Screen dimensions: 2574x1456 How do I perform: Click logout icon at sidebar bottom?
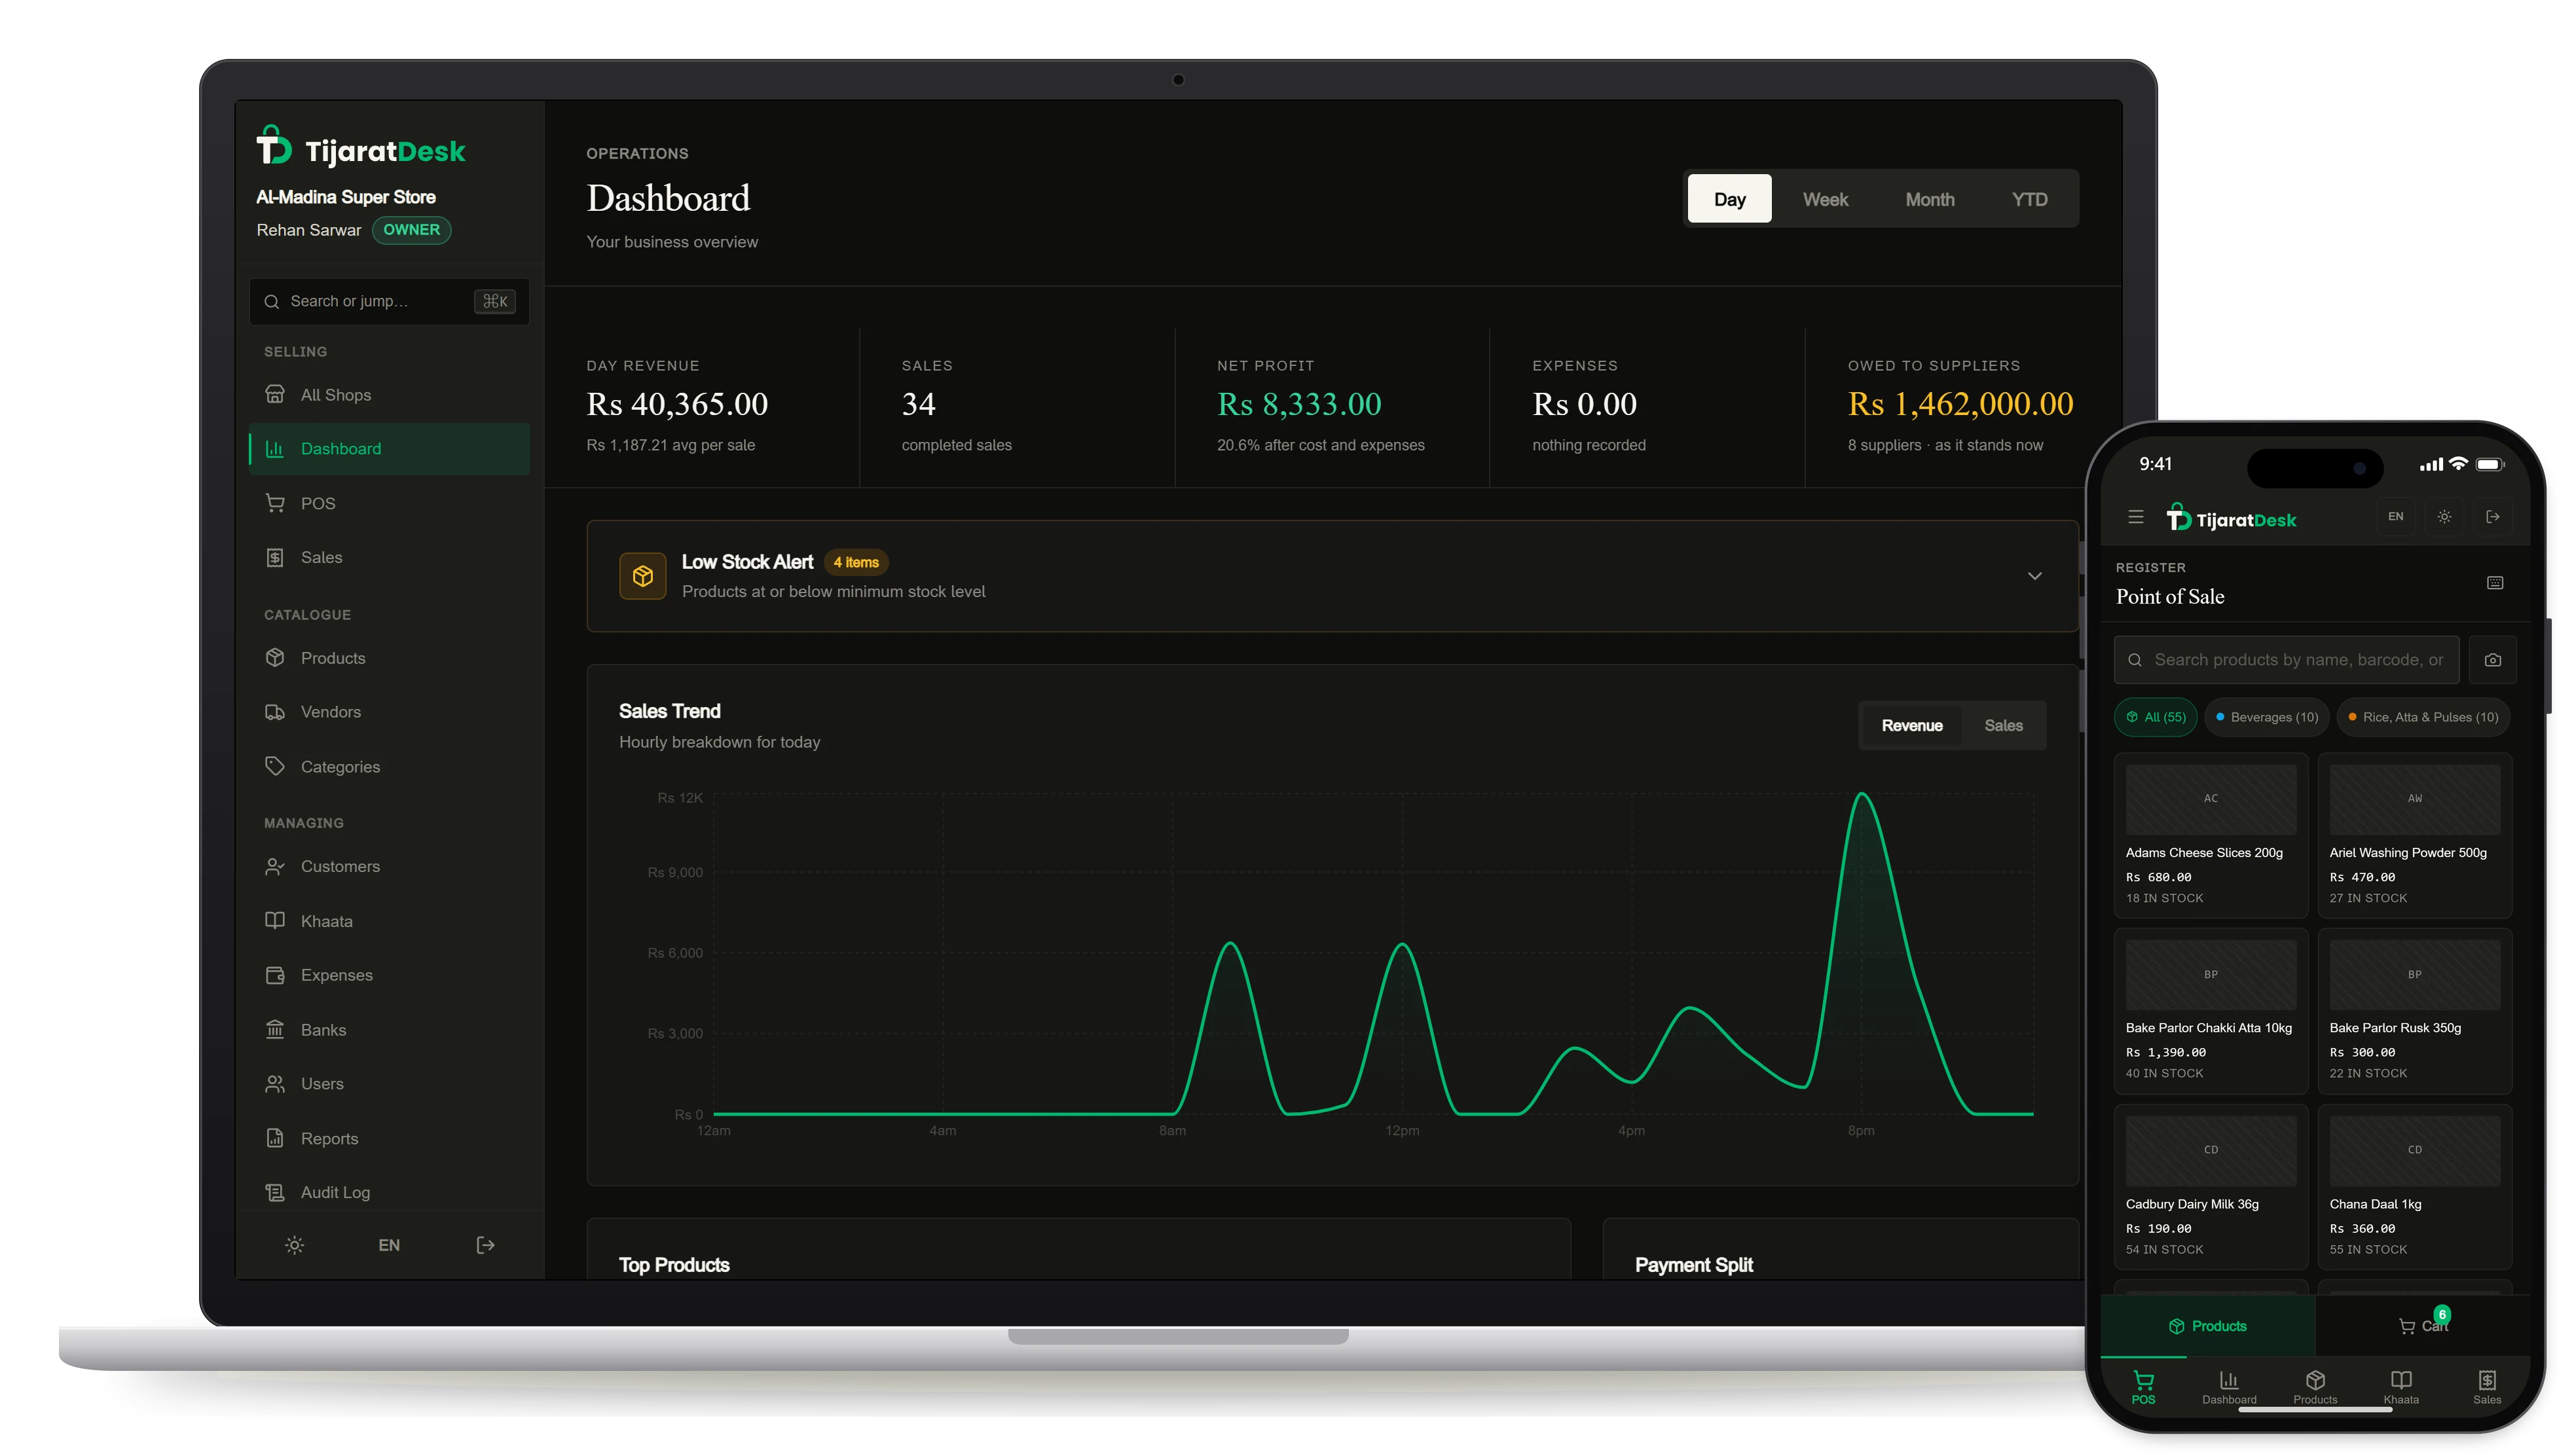pos(486,1245)
